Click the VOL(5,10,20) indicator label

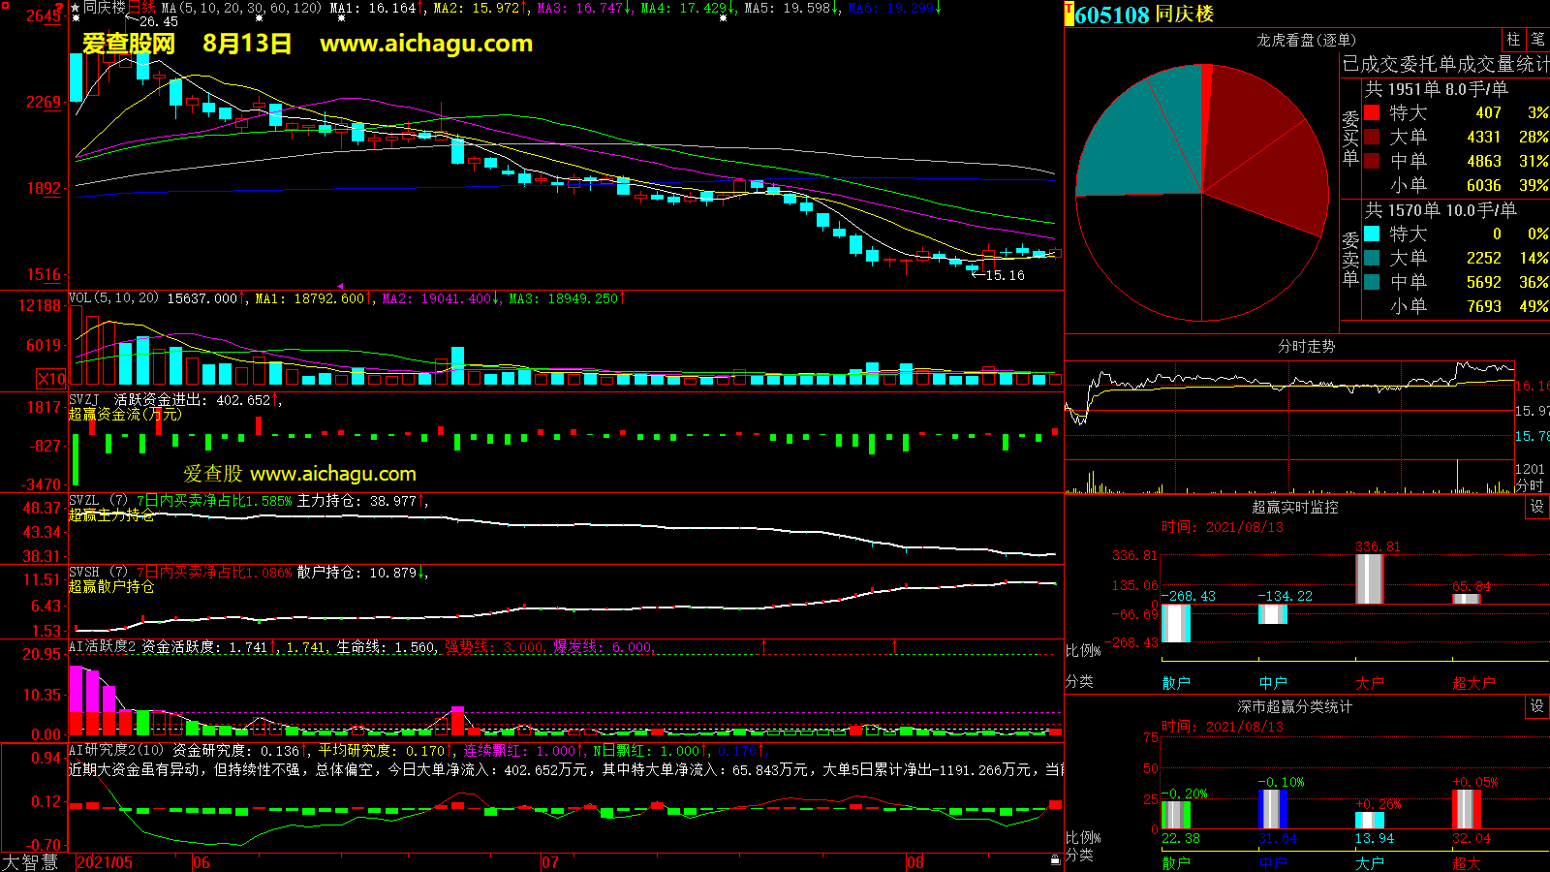pos(113,298)
